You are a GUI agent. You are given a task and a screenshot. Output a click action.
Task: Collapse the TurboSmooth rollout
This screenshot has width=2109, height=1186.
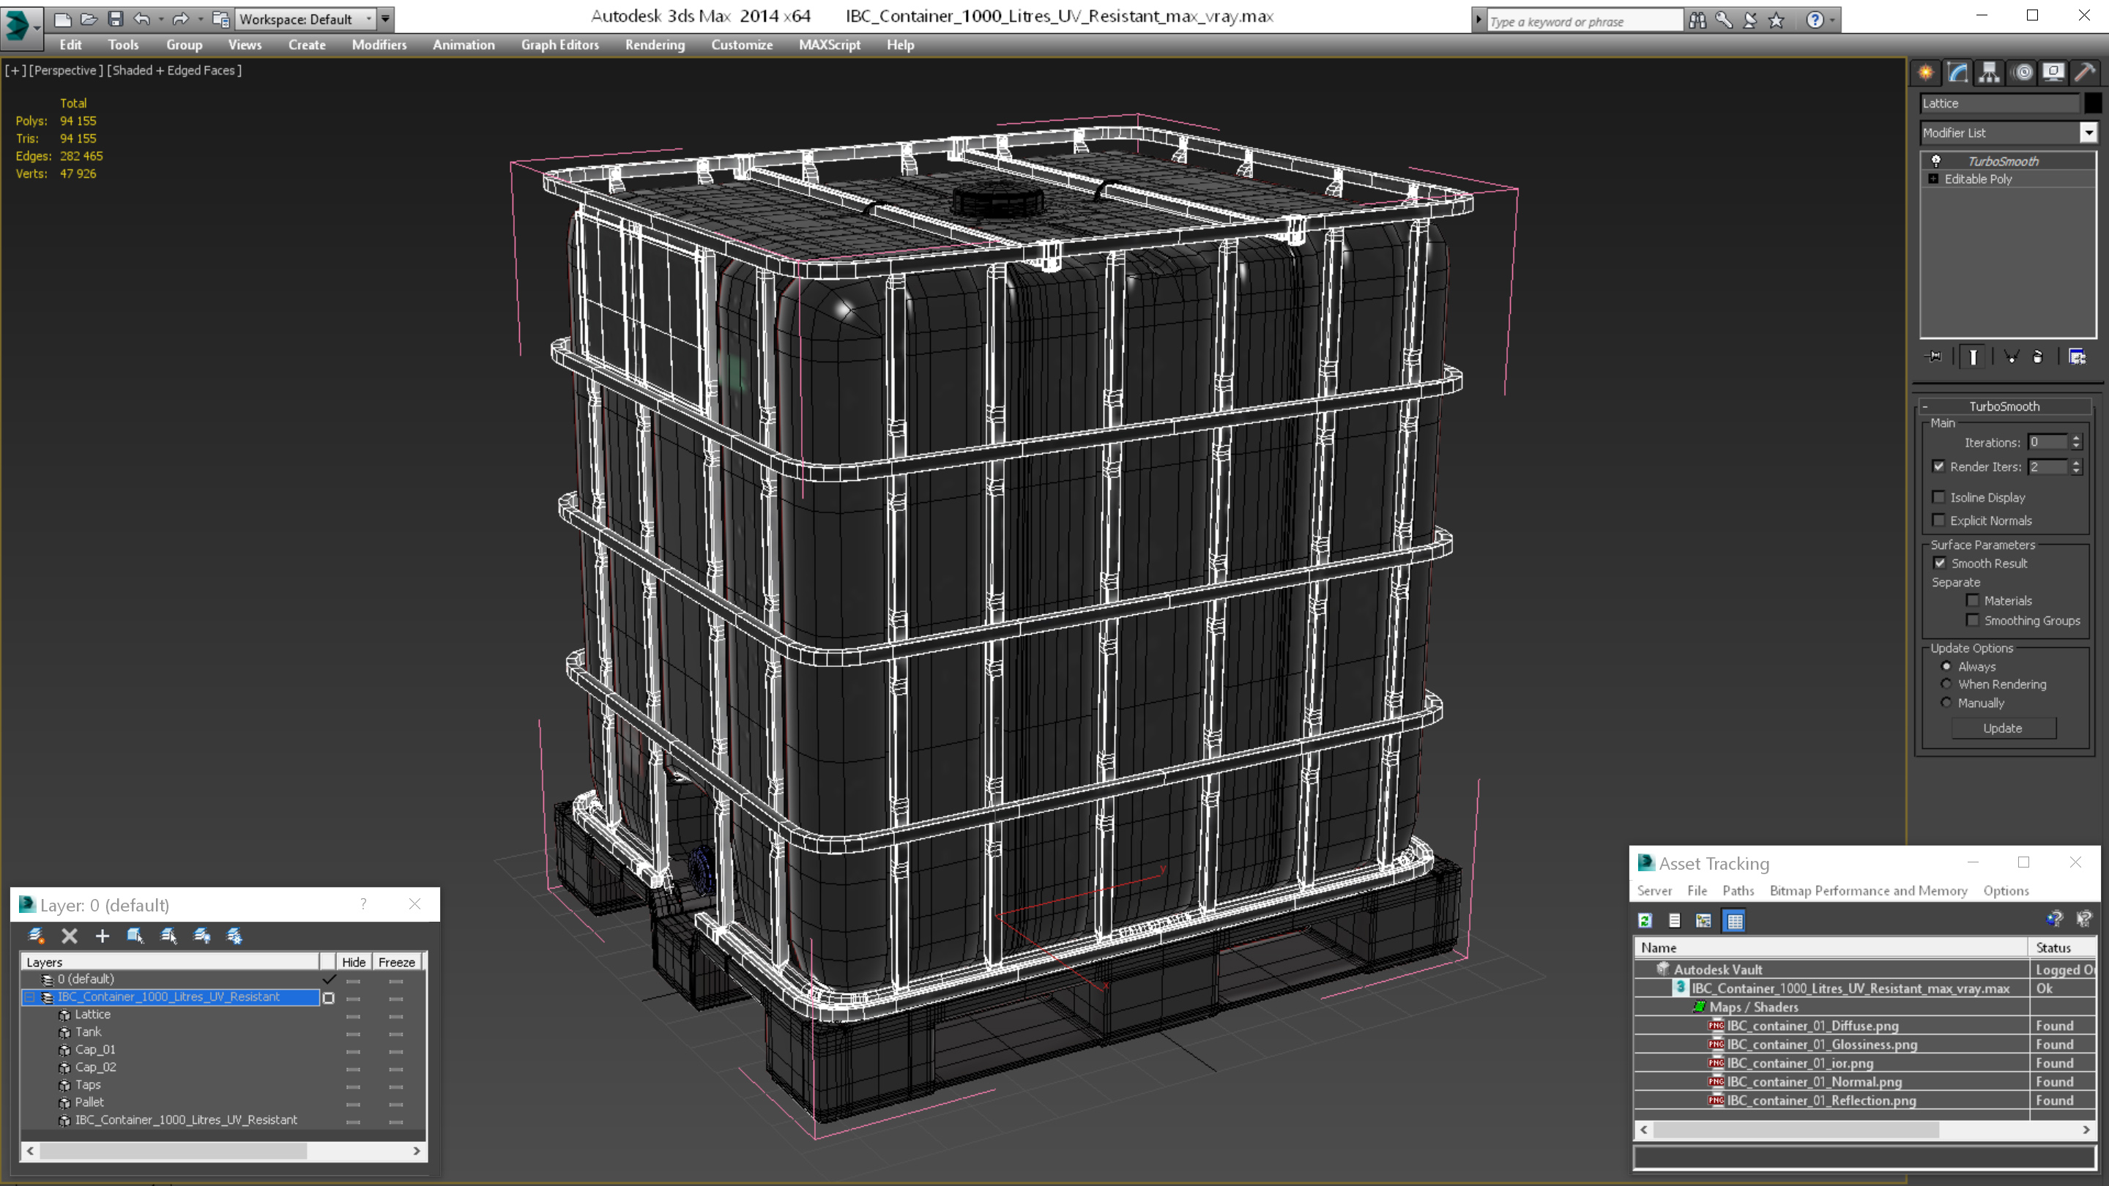[2004, 406]
